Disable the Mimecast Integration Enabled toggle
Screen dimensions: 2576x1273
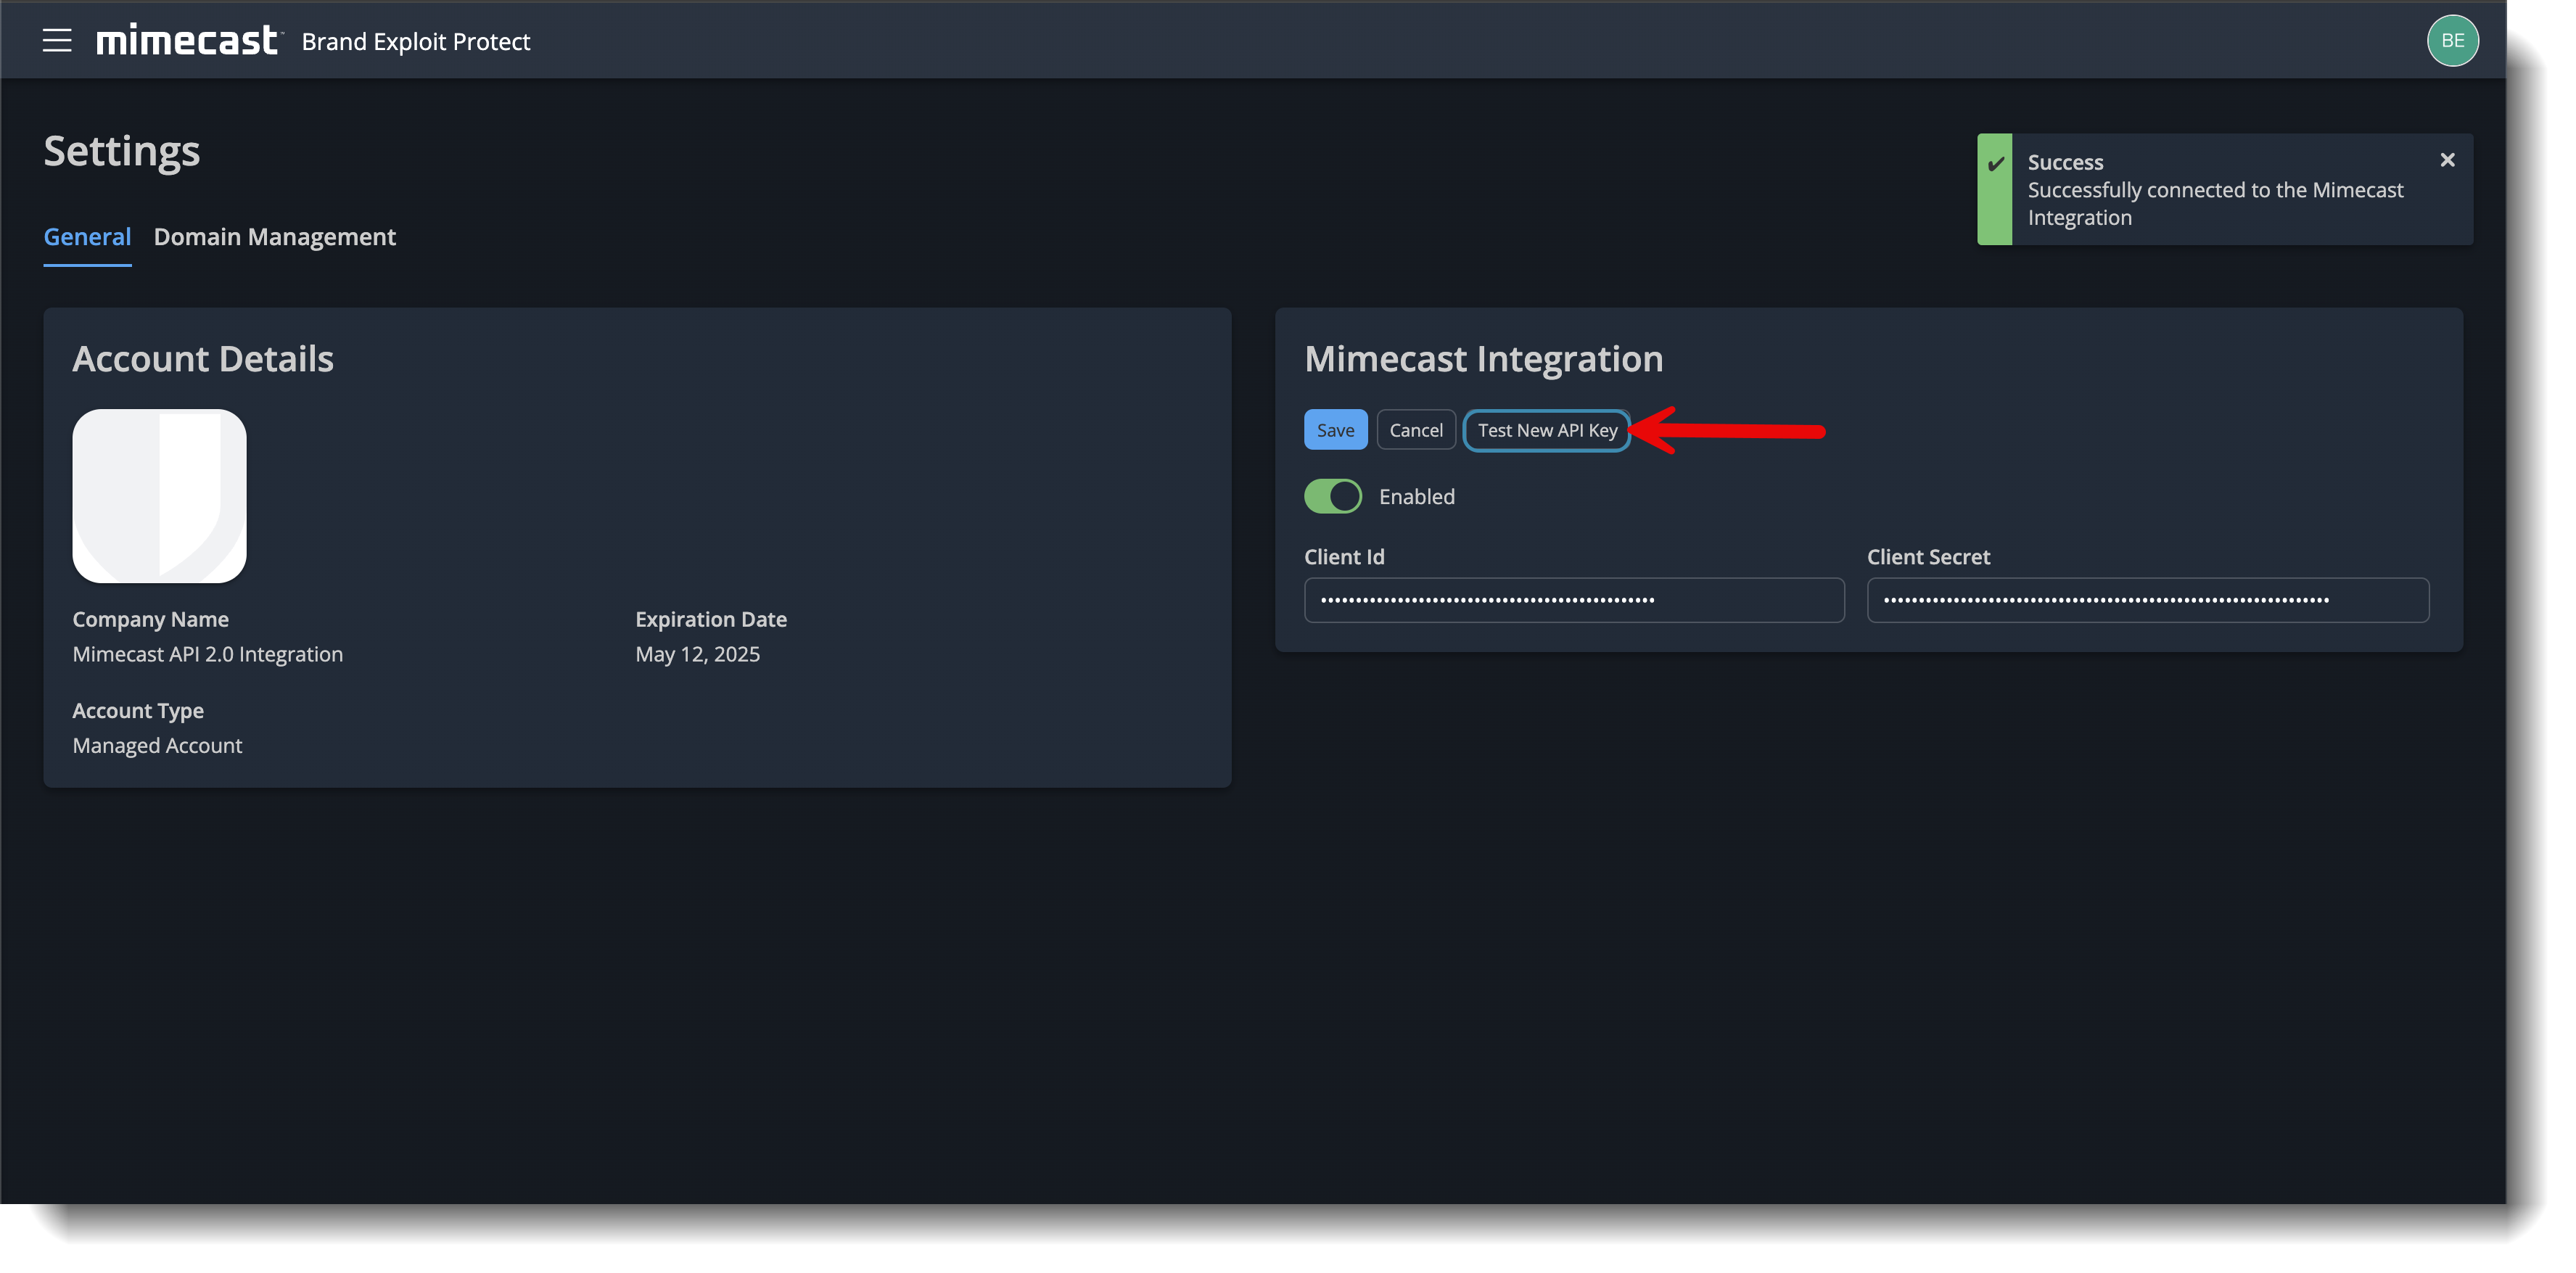pyautogui.click(x=1332, y=496)
